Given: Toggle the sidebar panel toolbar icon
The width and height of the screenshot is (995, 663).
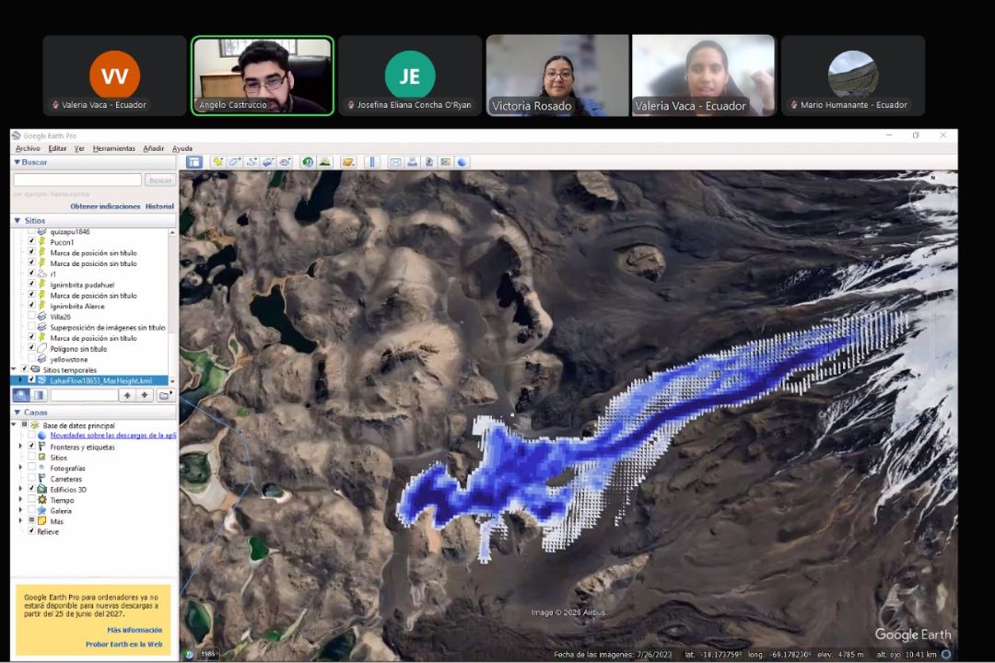Looking at the screenshot, I should click(194, 162).
